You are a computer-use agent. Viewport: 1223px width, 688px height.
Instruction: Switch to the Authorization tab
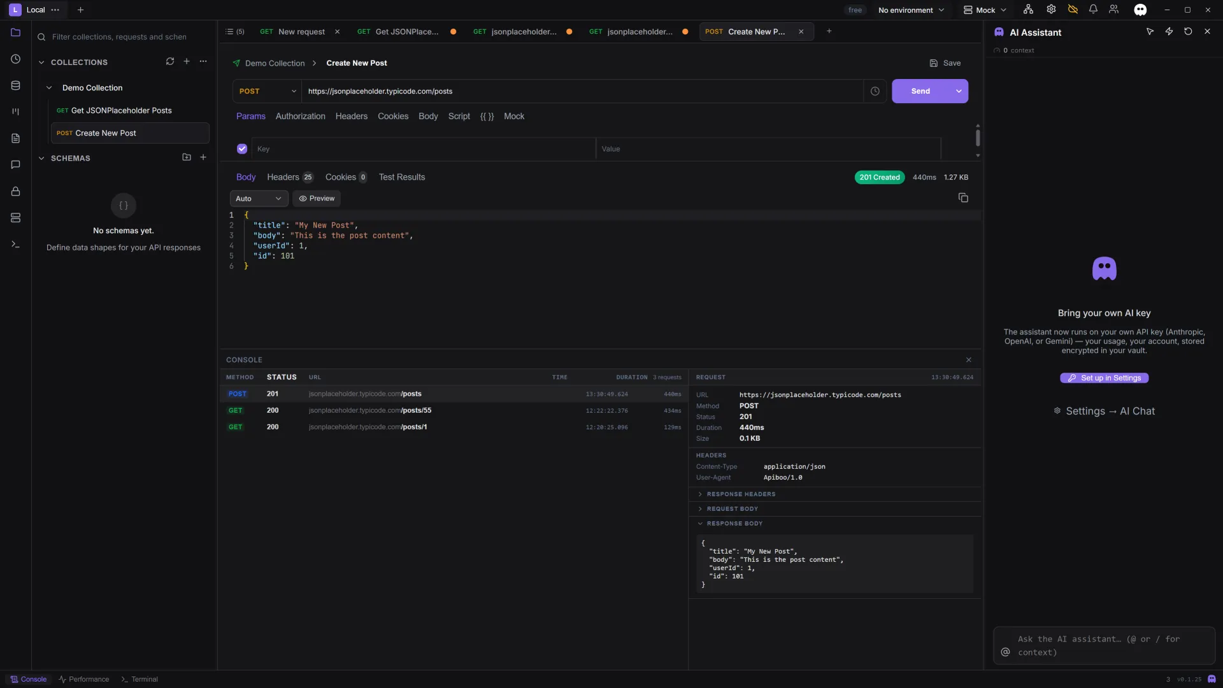tap(300, 117)
